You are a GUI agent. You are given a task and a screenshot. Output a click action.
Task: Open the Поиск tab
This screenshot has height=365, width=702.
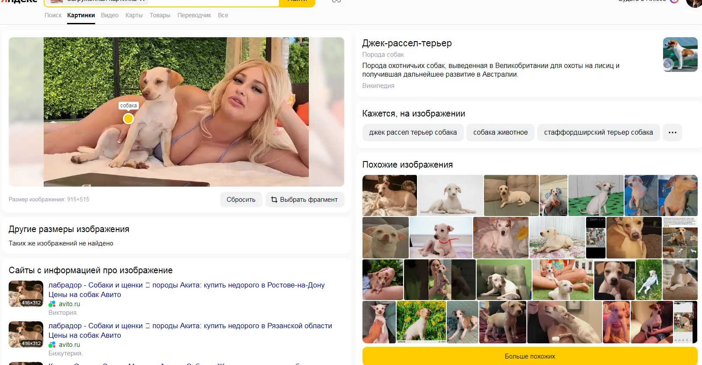pos(53,15)
